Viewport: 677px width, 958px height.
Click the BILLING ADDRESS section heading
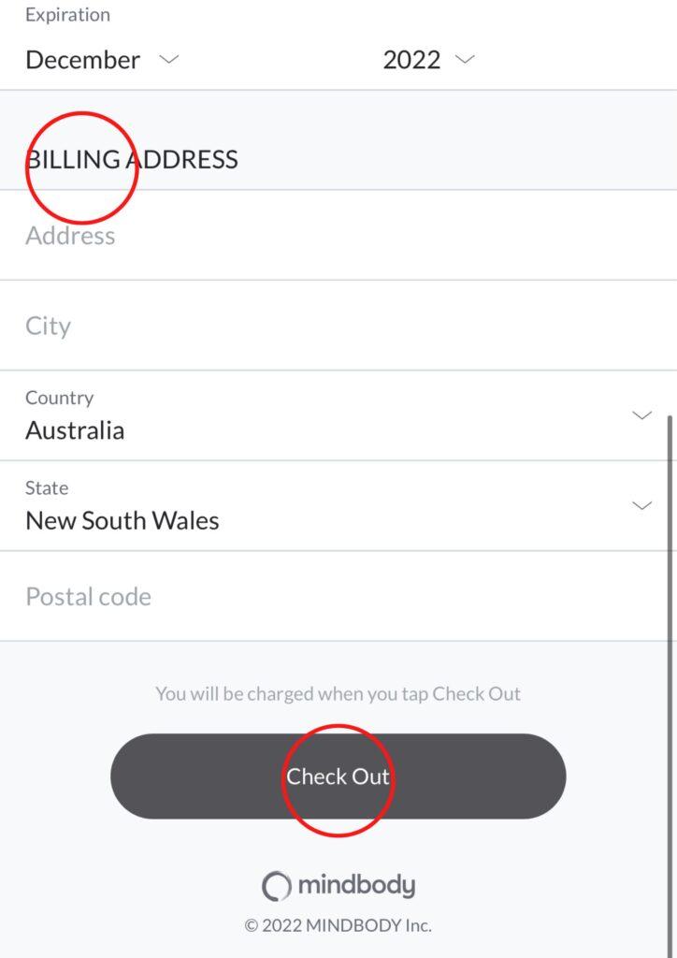pos(132,159)
